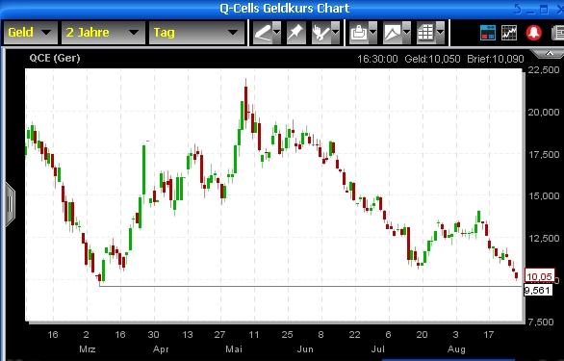The width and height of the screenshot is (564, 361).
Task: Click the Brief:10,090 quote value
Action: (x=496, y=59)
